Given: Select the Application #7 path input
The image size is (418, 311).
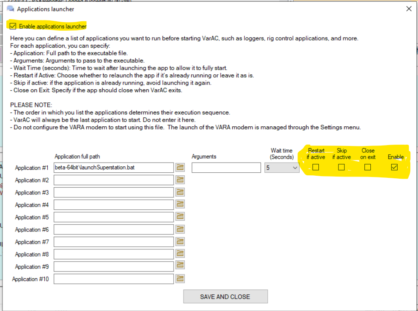Looking at the screenshot, I should pyautogui.click(x=114, y=242).
